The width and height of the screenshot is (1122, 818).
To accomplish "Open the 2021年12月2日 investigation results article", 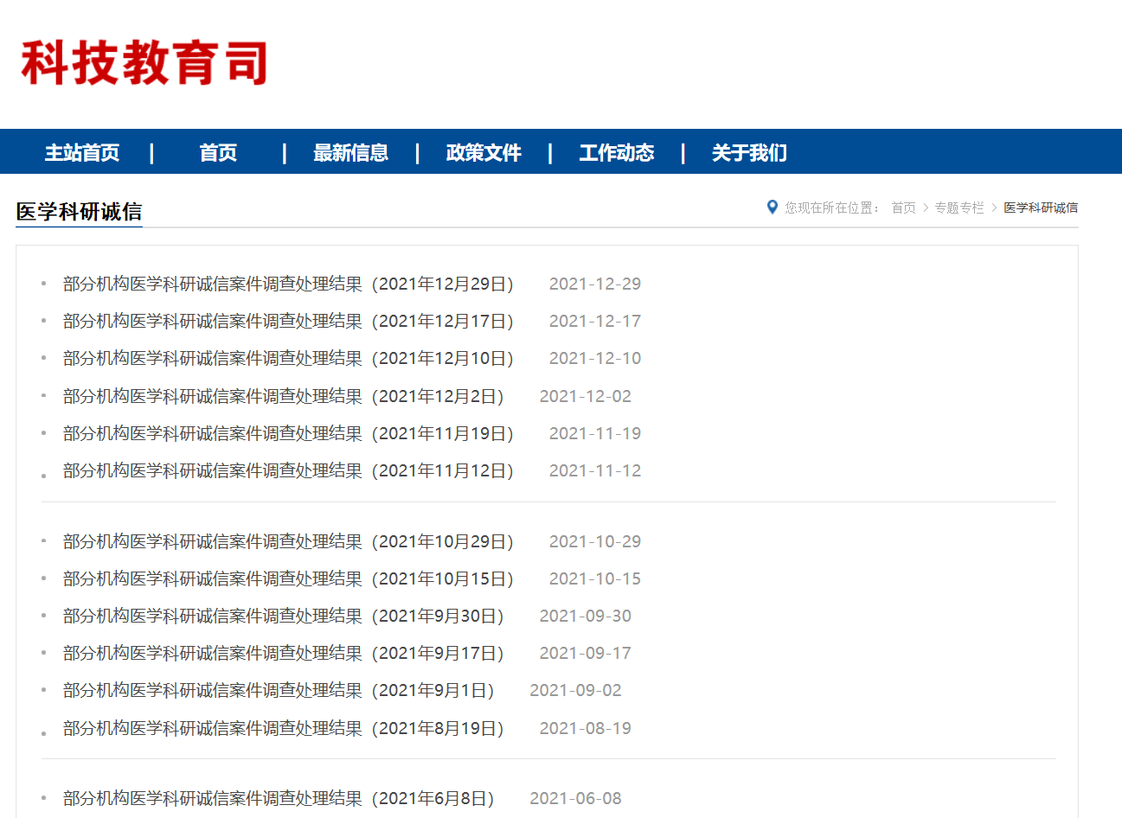I will point(284,396).
